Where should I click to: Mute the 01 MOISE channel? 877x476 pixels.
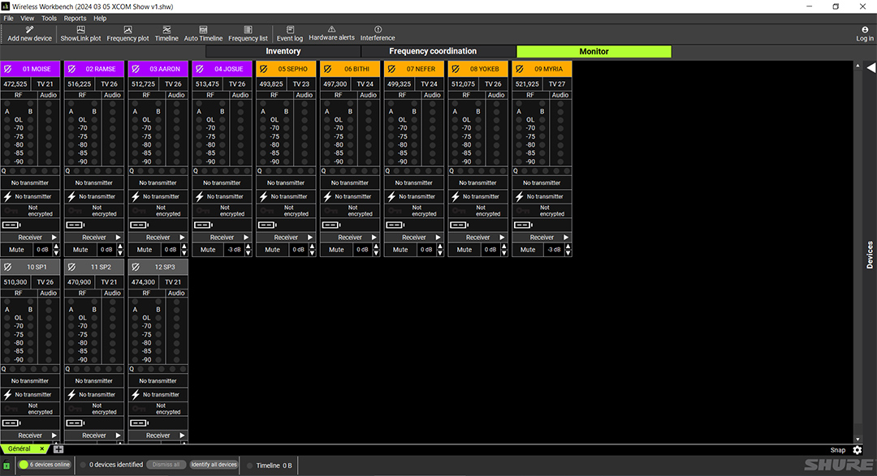(16, 250)
